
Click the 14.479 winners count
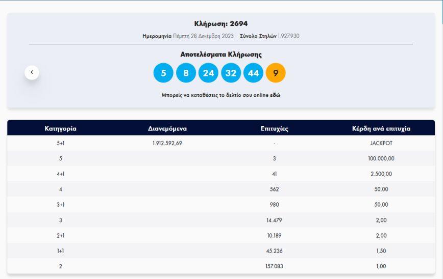[274, 220]
